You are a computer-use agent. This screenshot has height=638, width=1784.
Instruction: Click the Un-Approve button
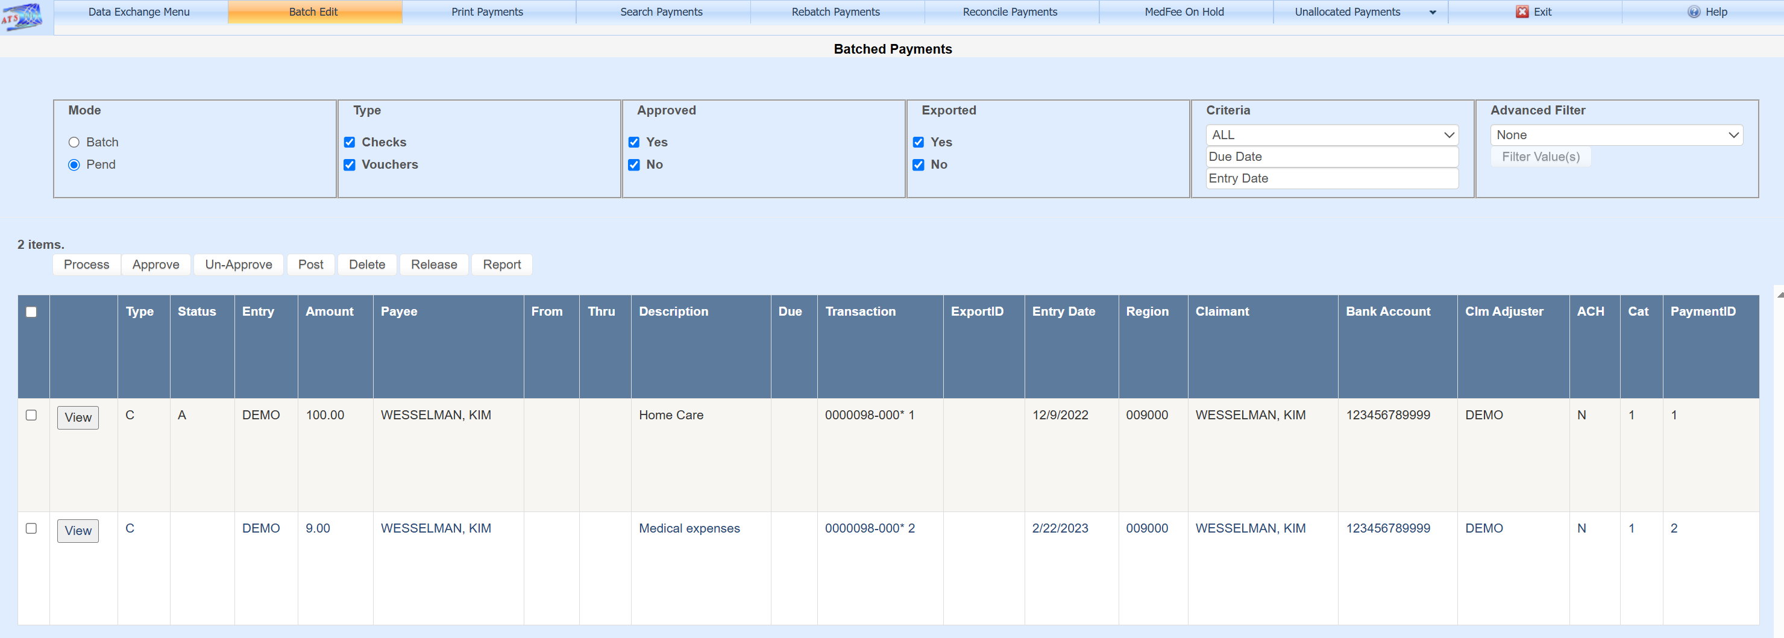(238, 264)
